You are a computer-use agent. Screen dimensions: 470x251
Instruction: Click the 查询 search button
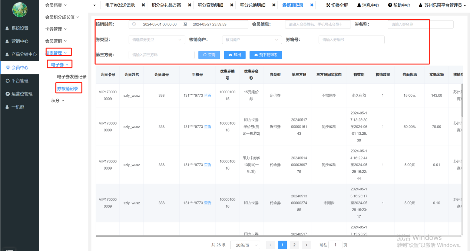(209, 55)
